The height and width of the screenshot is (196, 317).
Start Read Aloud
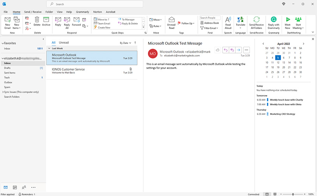[228, 23]
